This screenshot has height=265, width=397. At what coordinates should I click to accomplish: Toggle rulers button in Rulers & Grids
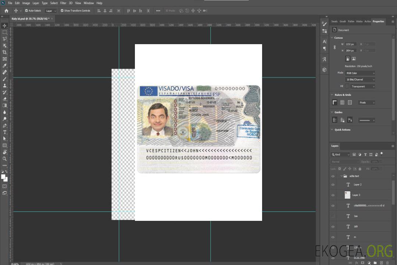pyautogui.click(x=335, y=102)
